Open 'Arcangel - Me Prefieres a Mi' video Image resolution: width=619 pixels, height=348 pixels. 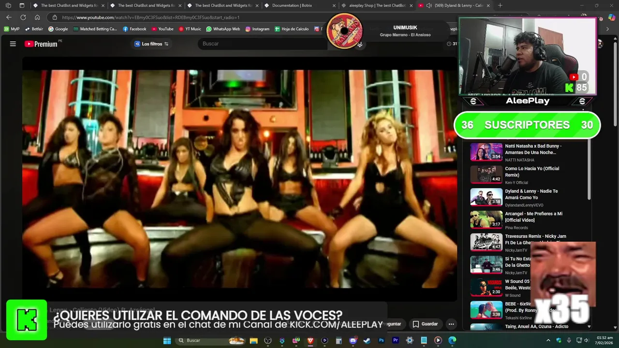[x=533, y=217]
